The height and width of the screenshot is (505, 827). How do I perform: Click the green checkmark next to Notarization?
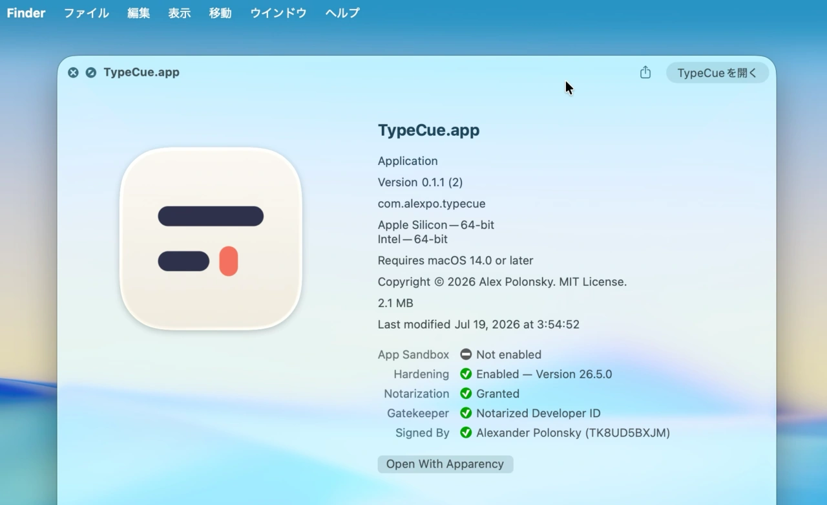click(466, 394)
